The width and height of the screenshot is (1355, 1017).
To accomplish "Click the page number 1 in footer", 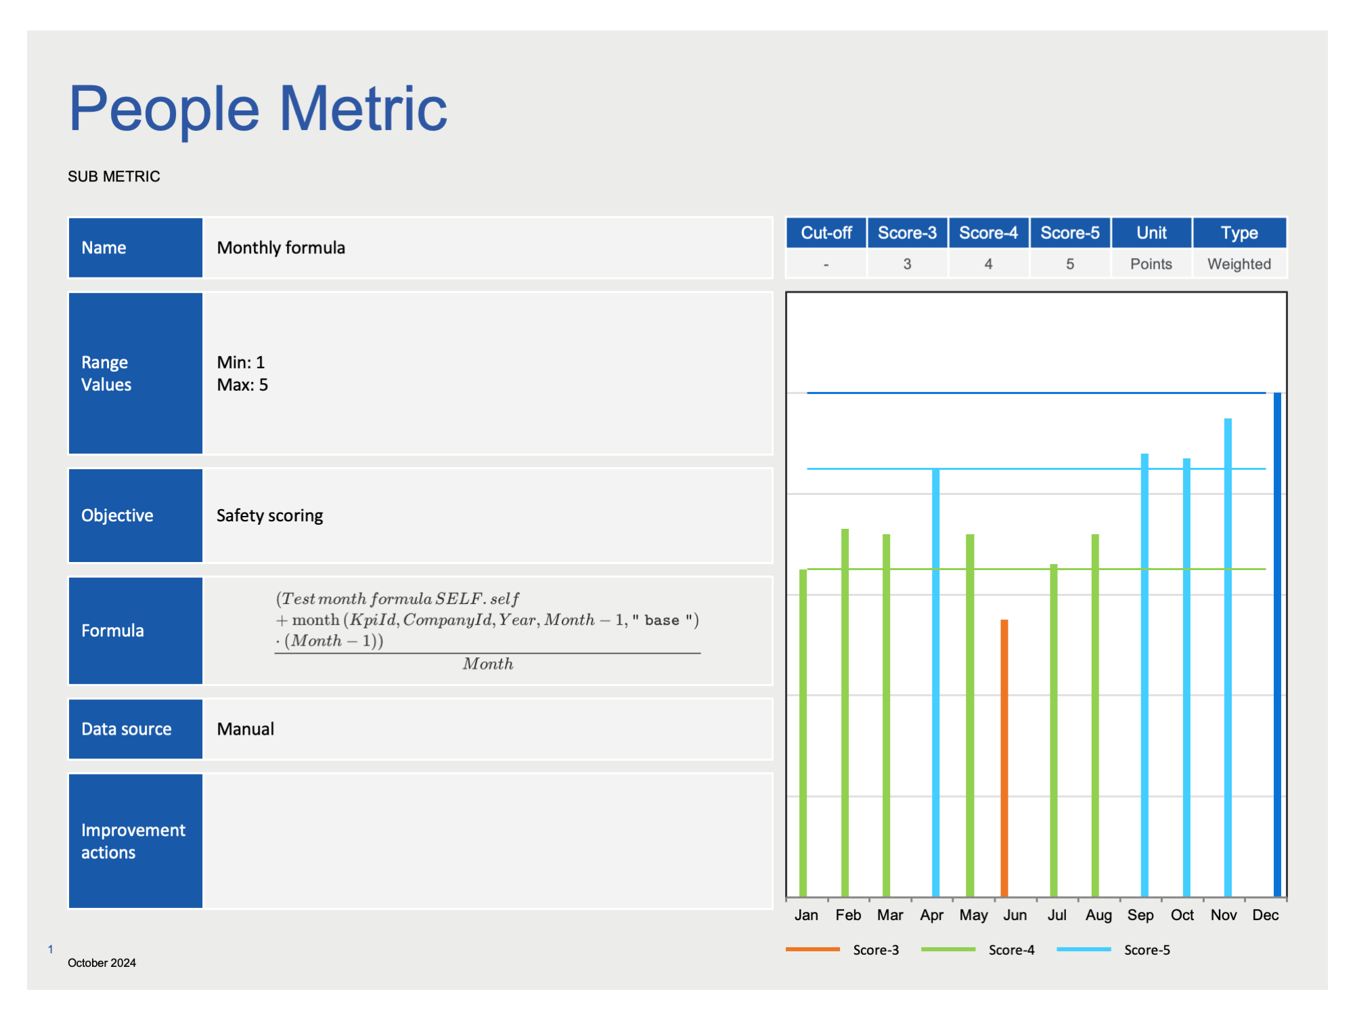I will click(x=50, y=949).
